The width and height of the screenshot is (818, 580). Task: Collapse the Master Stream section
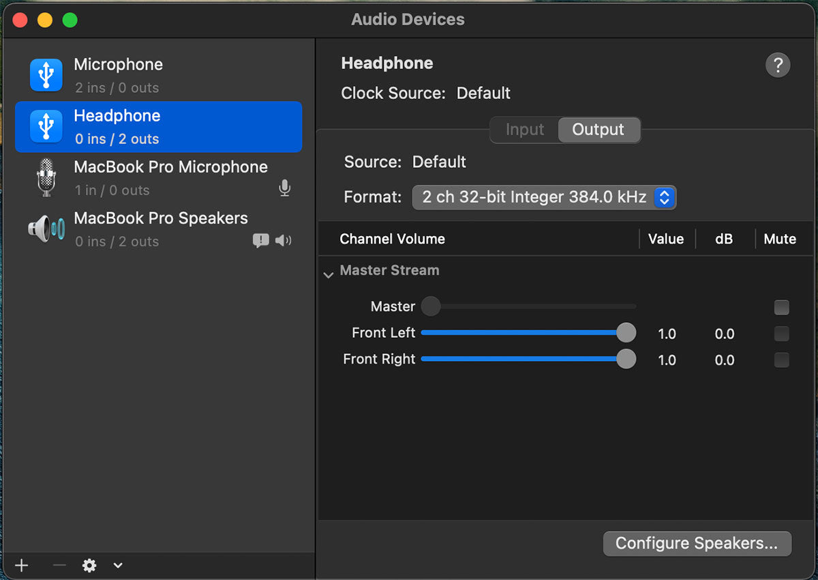coord(329,274)
